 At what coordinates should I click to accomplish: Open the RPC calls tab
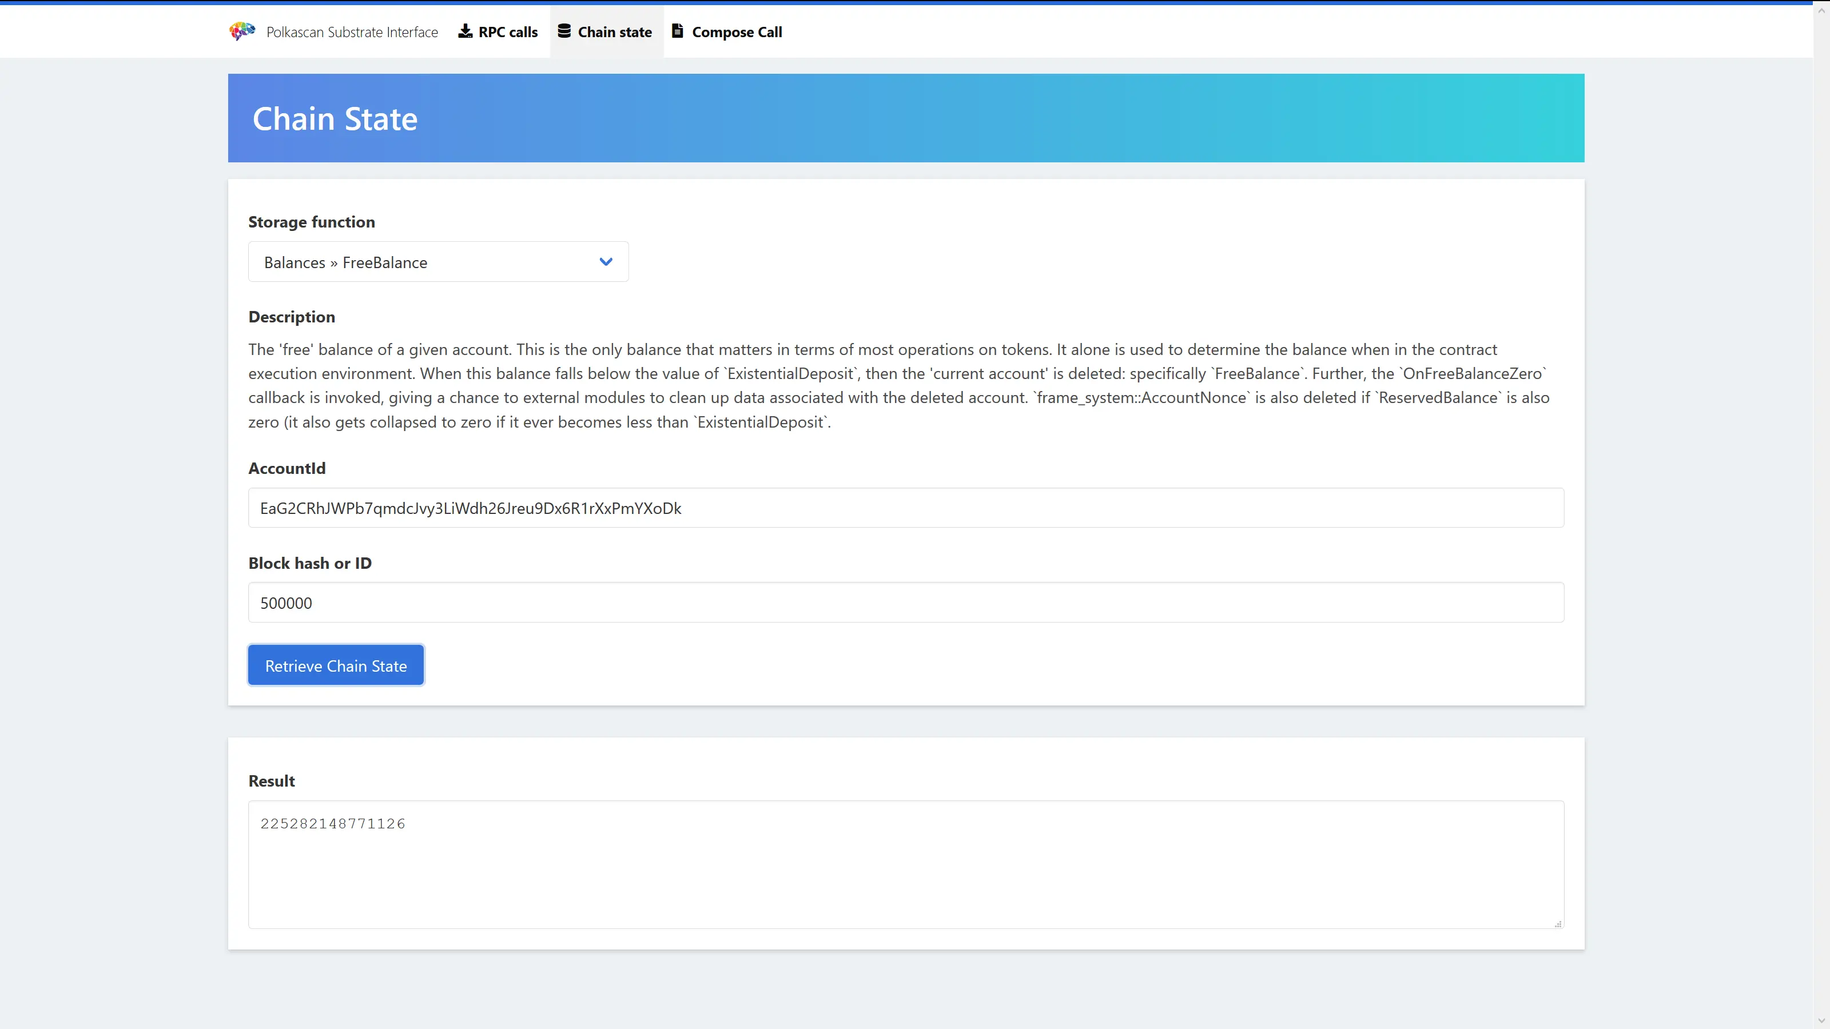[507, 32]
